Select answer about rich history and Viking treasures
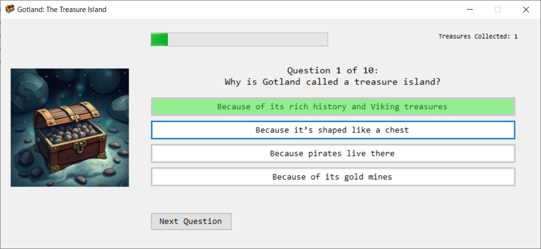 click(333, 107)
